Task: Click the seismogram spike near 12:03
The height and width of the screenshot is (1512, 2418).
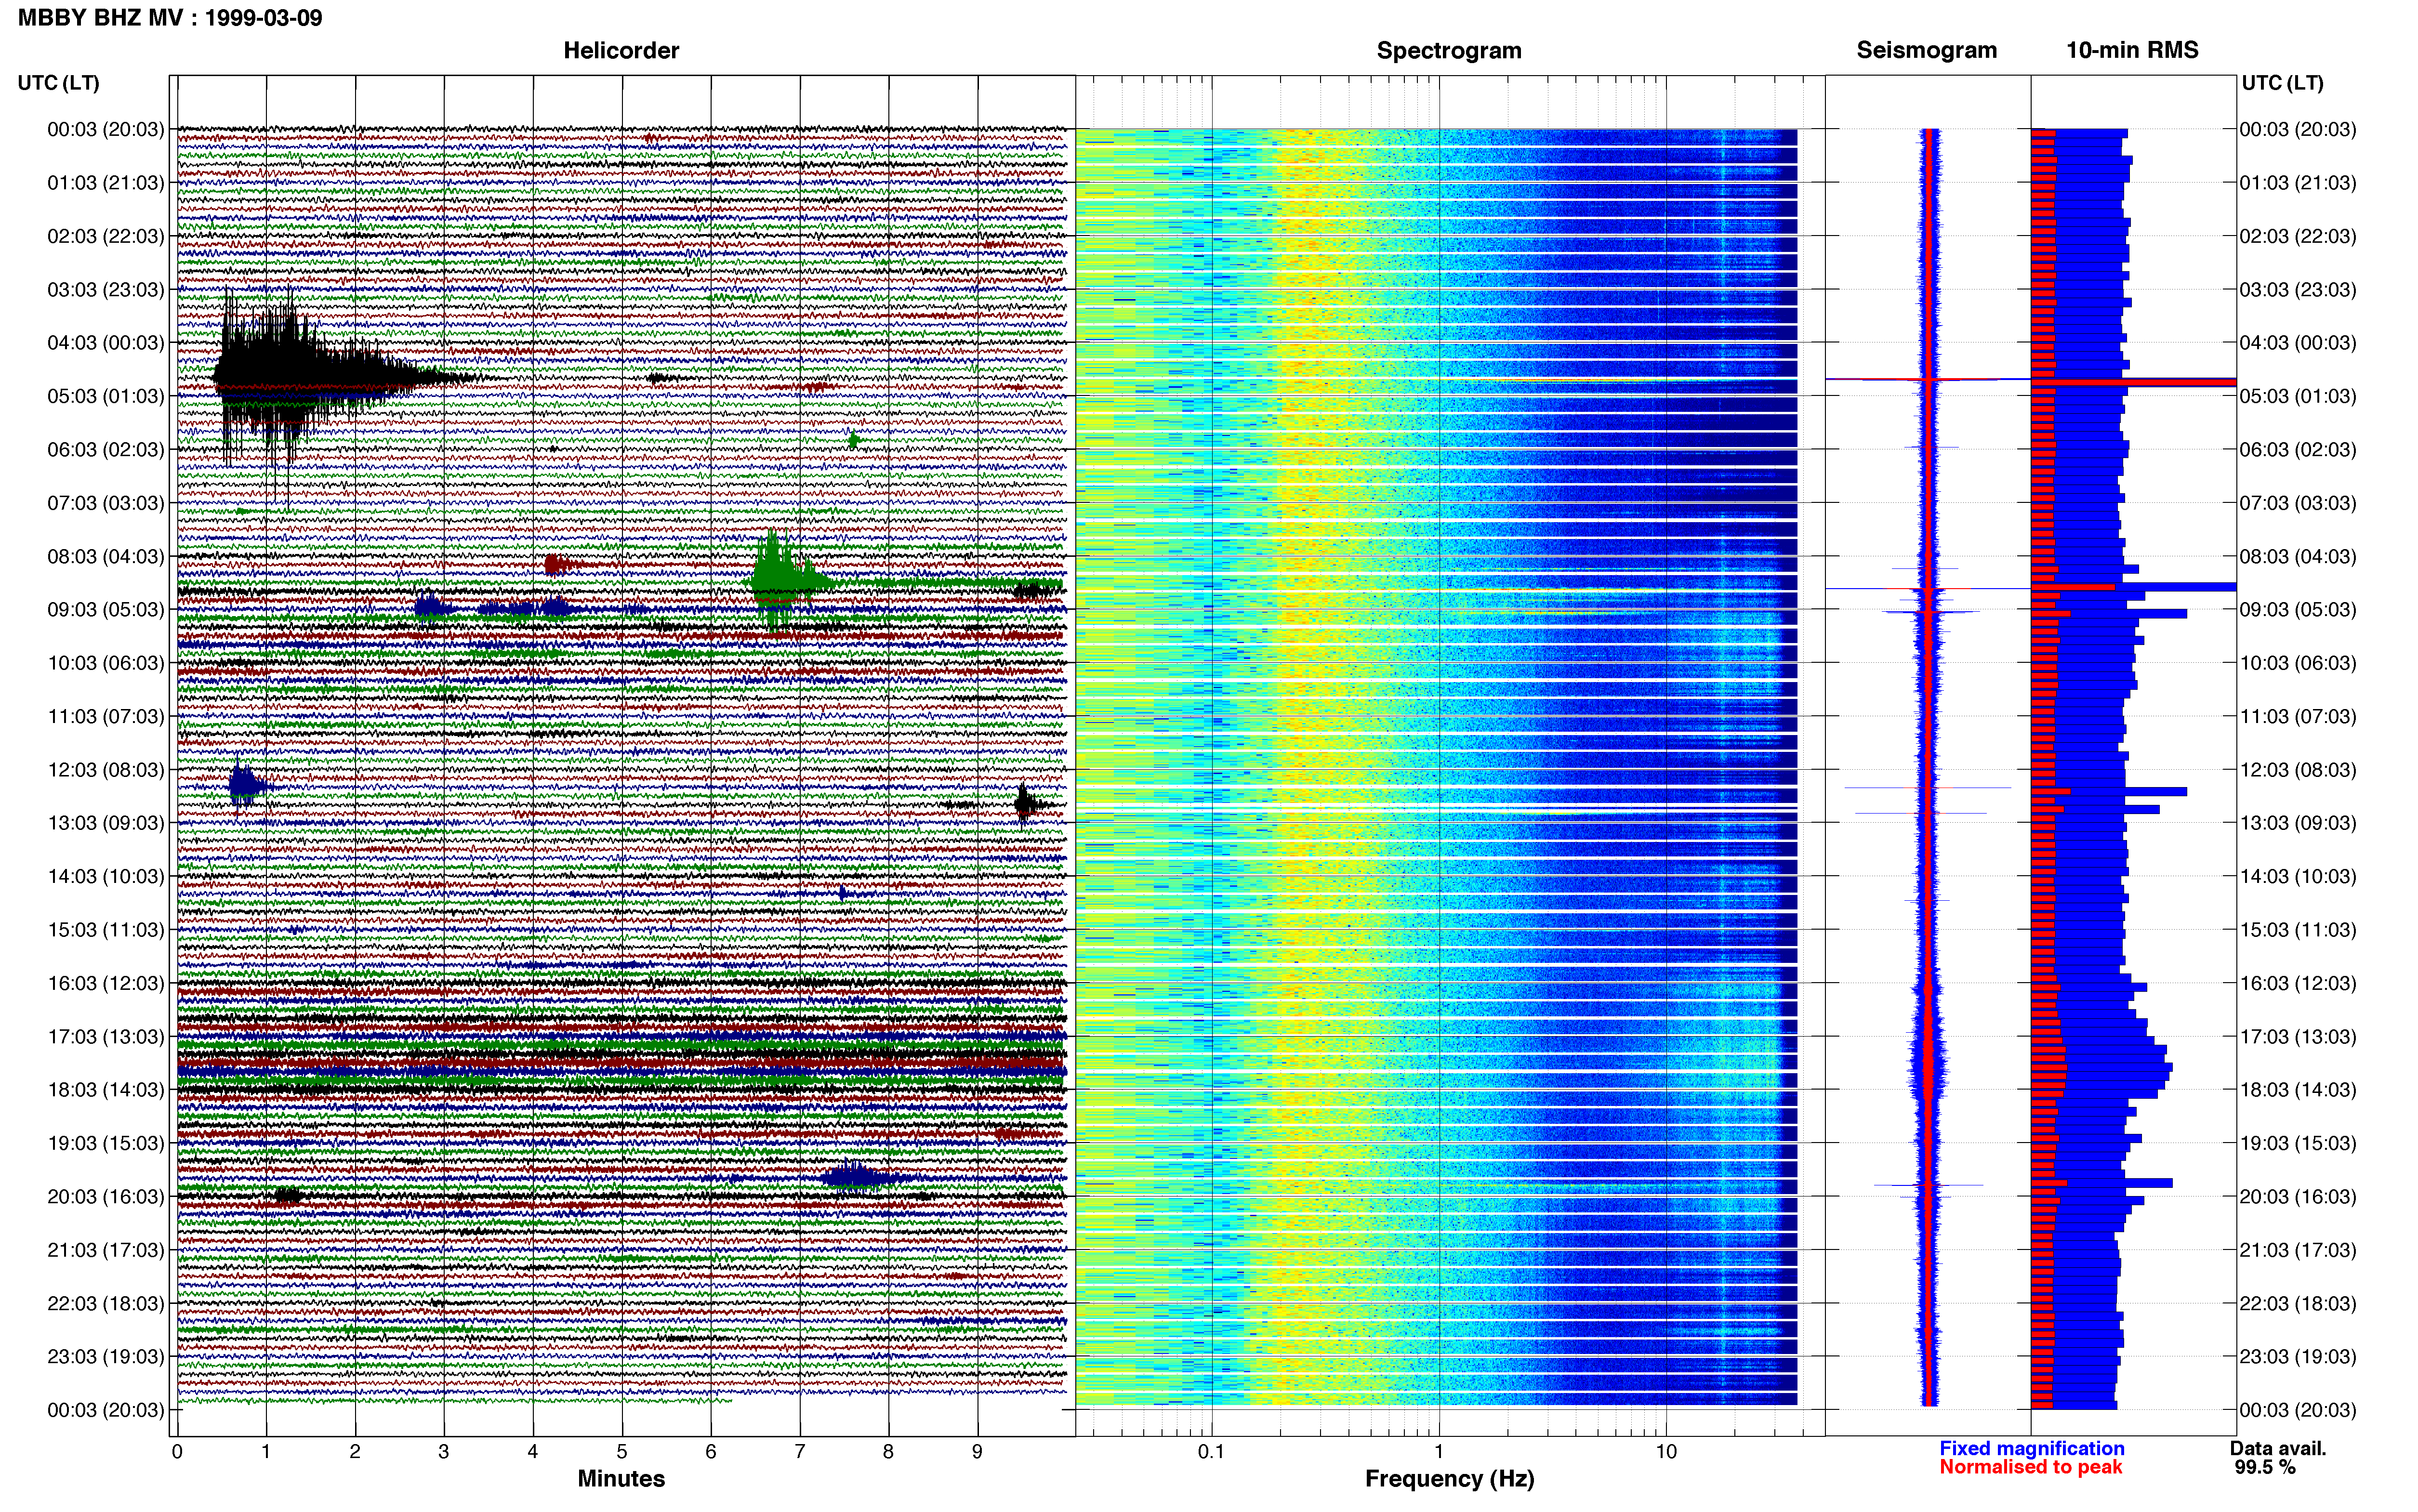Action: click(x=1927, y=788)
